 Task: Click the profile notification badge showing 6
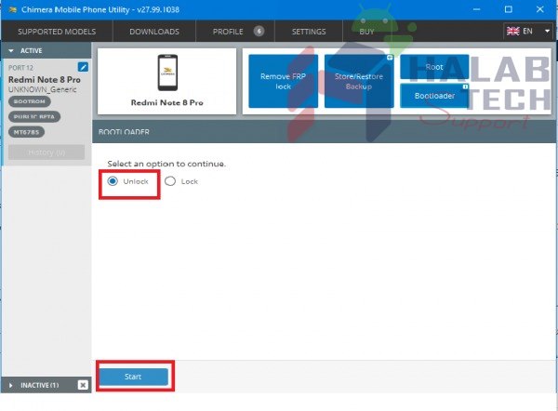259,32
